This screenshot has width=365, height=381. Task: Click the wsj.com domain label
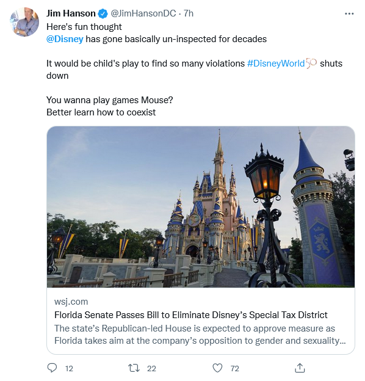(x=71, y=302)
